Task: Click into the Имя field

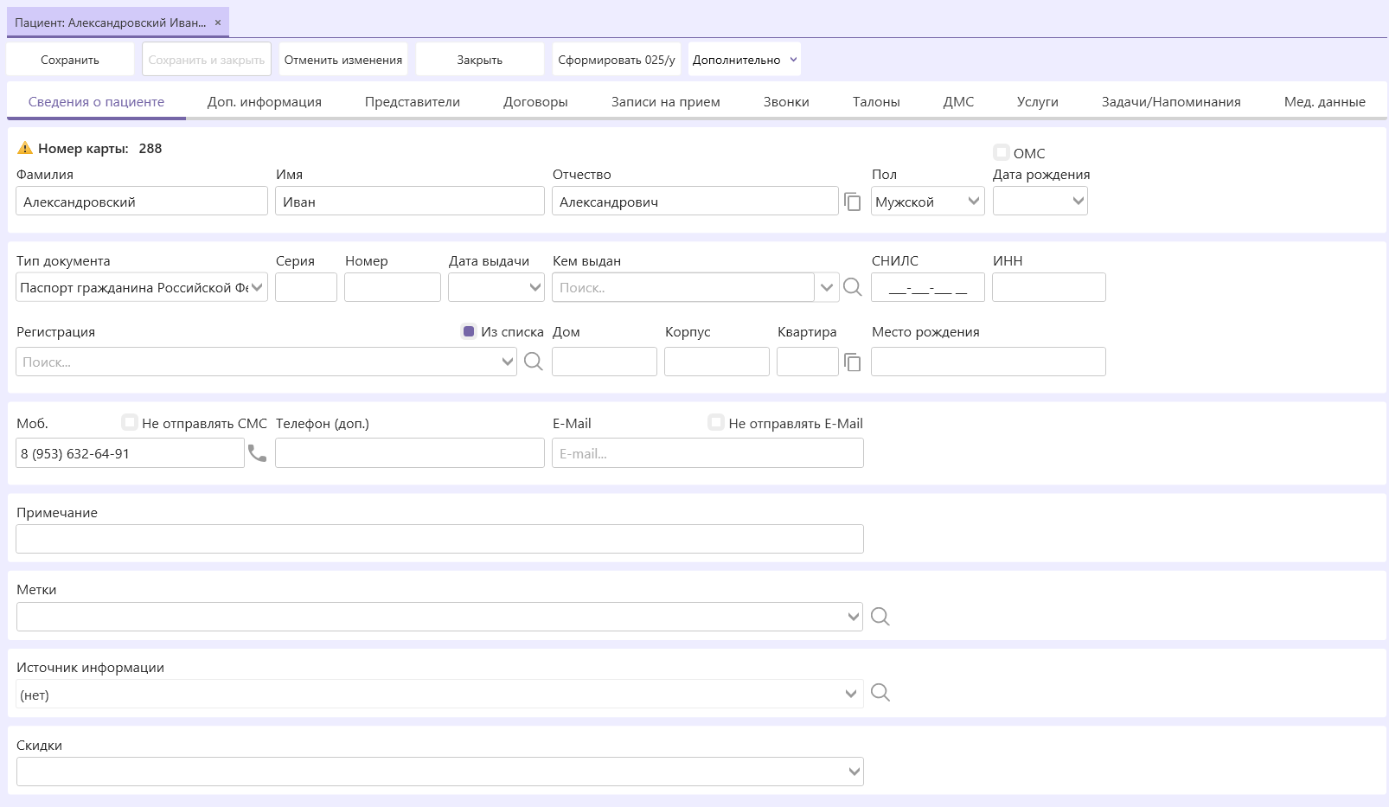Action: tap(410, 202)
